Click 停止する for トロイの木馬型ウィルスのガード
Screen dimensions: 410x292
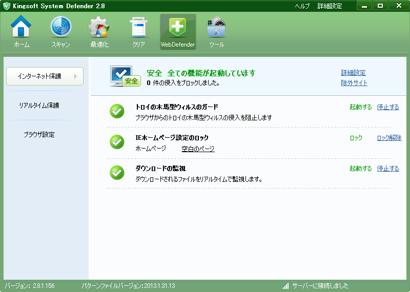click(x=388, y=107)
